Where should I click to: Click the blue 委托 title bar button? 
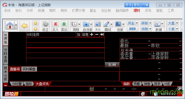pyautogui.click(x=137, y=5)
